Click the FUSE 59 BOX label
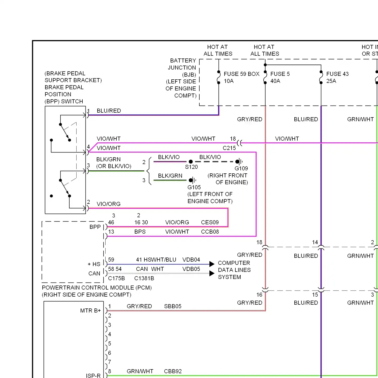 241,74
